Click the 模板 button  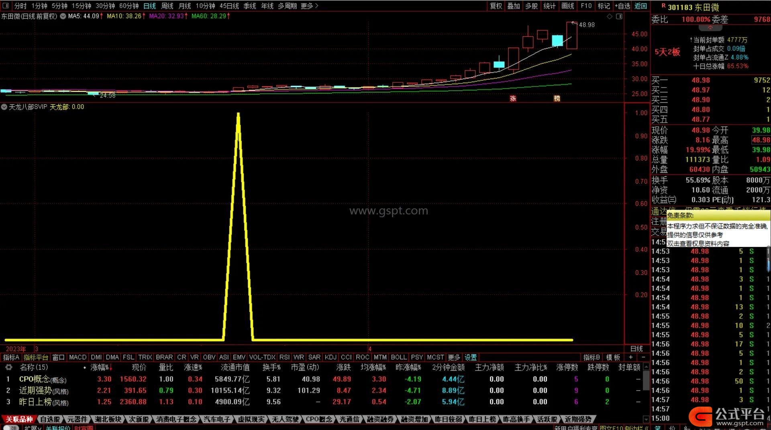pos(613,357)
